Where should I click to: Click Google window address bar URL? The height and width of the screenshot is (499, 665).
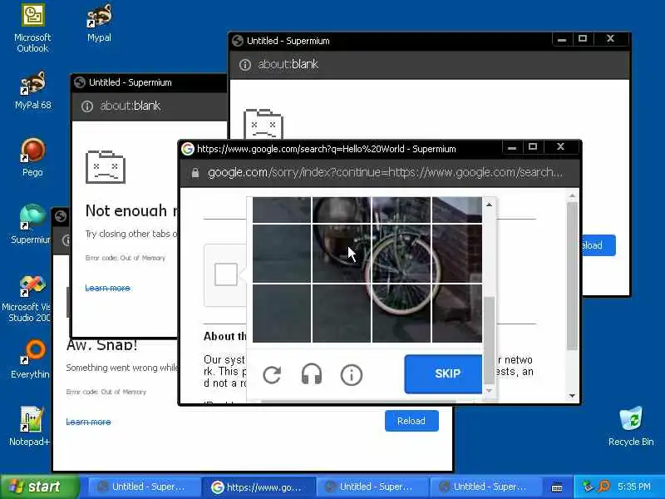point(385,173)
